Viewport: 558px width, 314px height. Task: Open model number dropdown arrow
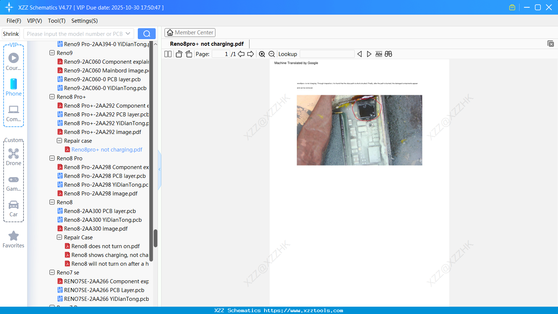[x=128, y=34]
